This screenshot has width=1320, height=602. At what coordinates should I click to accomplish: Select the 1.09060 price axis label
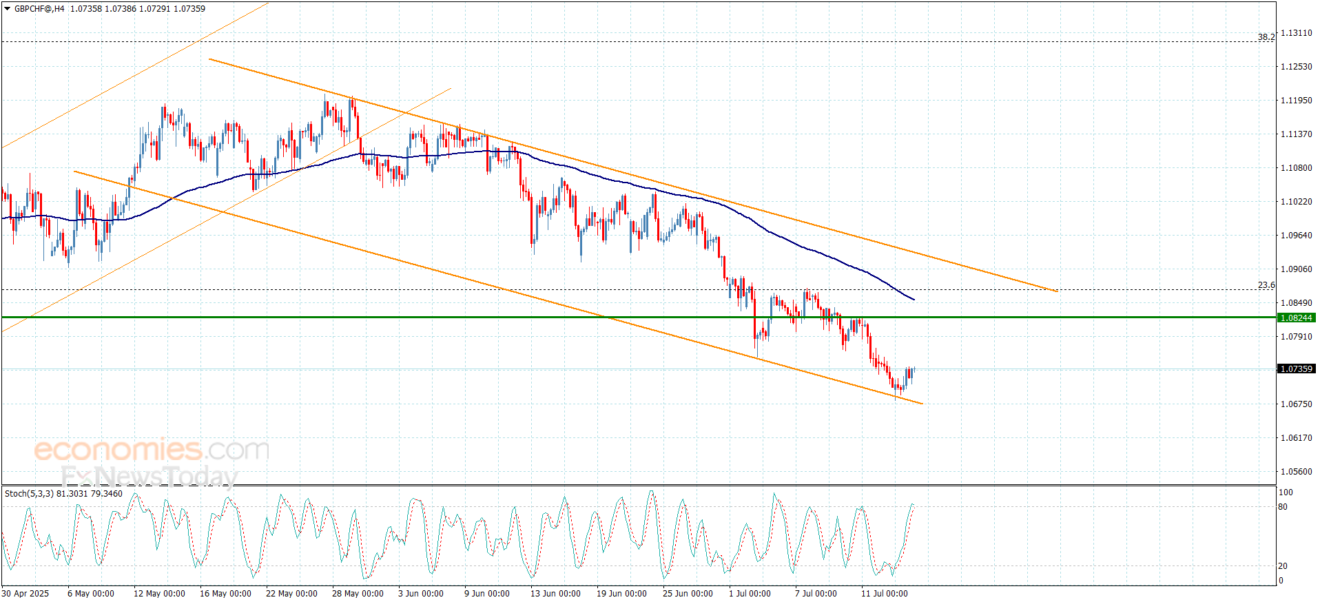tap(1296, 269)
